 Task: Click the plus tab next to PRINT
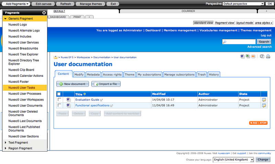tap(89, 17)
